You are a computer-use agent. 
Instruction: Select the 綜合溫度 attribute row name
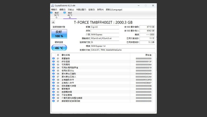[66, 62]
